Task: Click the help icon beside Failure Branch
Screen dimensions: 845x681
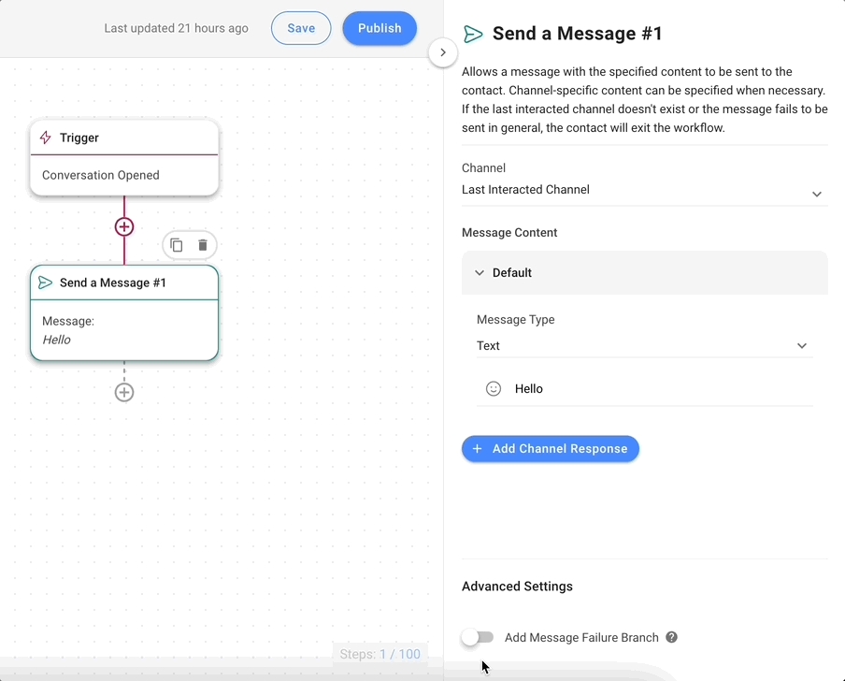Action: pyautogui.click(x=671, y=638)
